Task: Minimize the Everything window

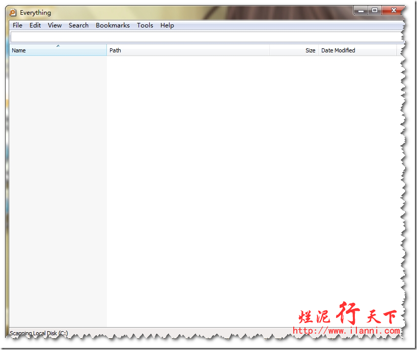Action: [x=360, y=10]
